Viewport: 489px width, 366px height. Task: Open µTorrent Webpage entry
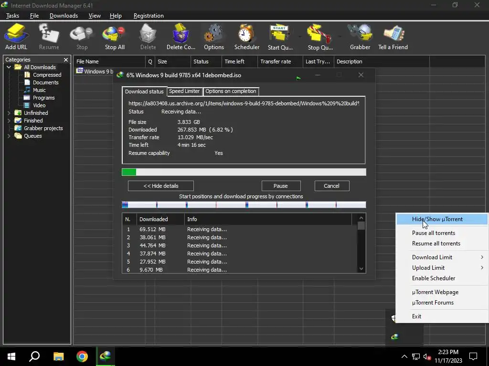[x=442, y=292]
